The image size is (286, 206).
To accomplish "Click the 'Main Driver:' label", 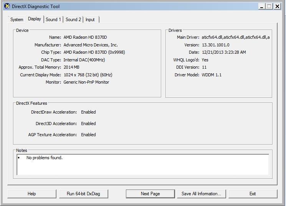I will [x=188, y=37].
